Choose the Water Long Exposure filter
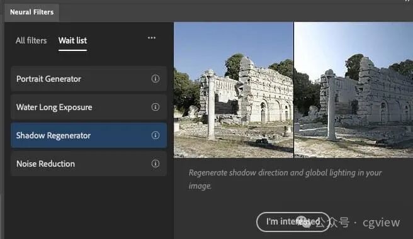The height and width of the screenshot is (239, 413). [x=89, y=107]
